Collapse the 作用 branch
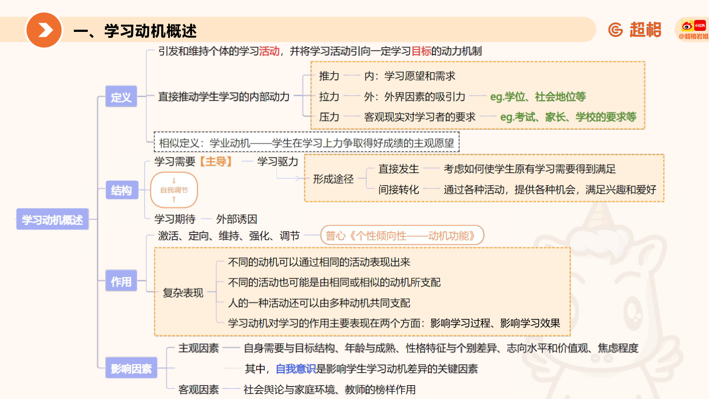709x399 pixels. point(121,280)
